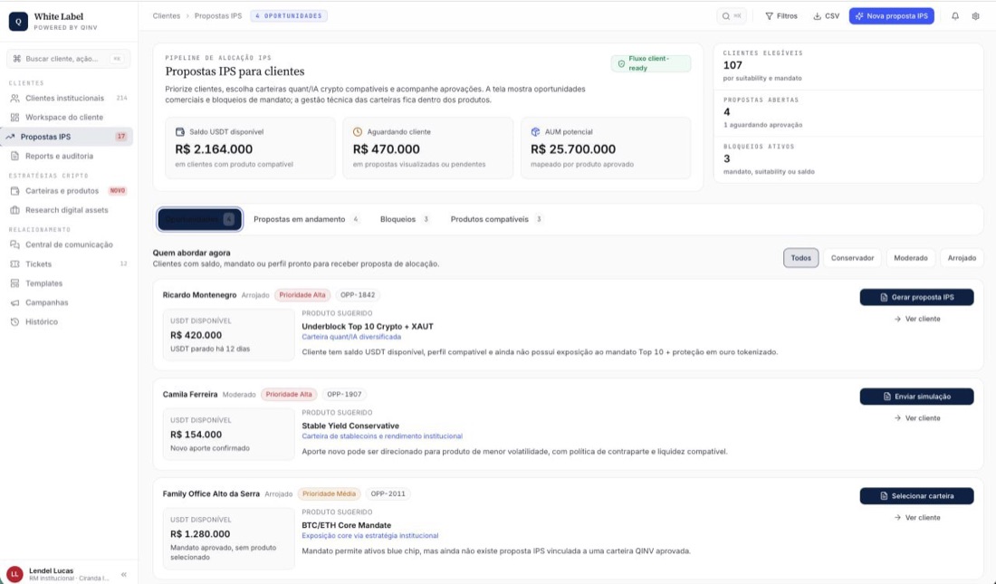
Task: Click the Central de comunicação chat icon
Action: click(14, 244)
